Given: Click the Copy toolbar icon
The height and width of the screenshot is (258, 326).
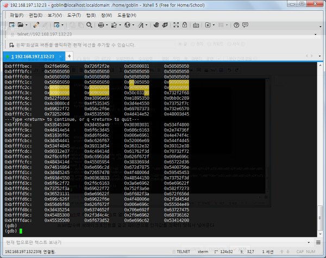Looking at the screenshot, I should (72, 25).
